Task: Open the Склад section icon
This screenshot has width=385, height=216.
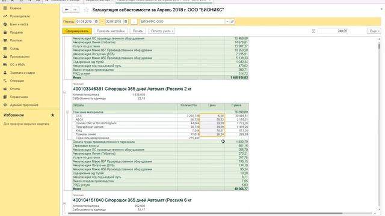Action: pos(5,49)
